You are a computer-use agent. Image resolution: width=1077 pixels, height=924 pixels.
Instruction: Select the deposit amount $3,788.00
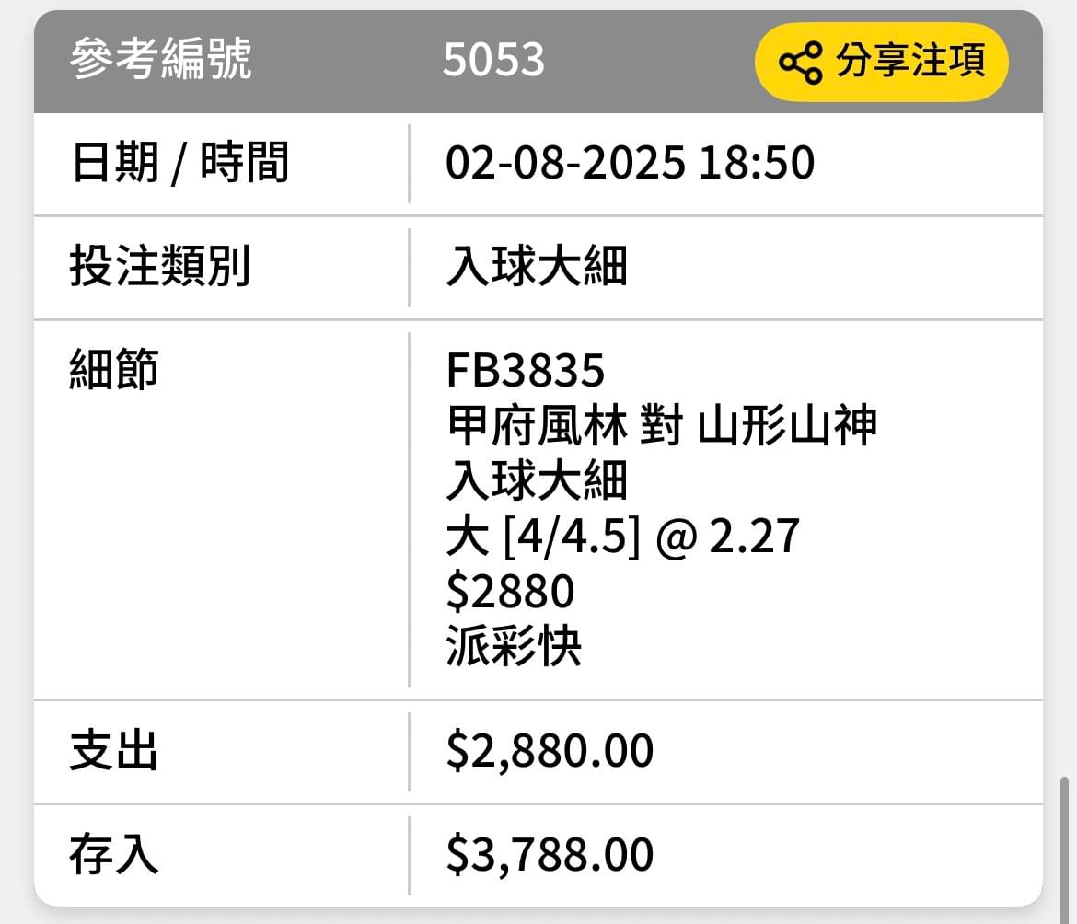click(x=550, y=855)
